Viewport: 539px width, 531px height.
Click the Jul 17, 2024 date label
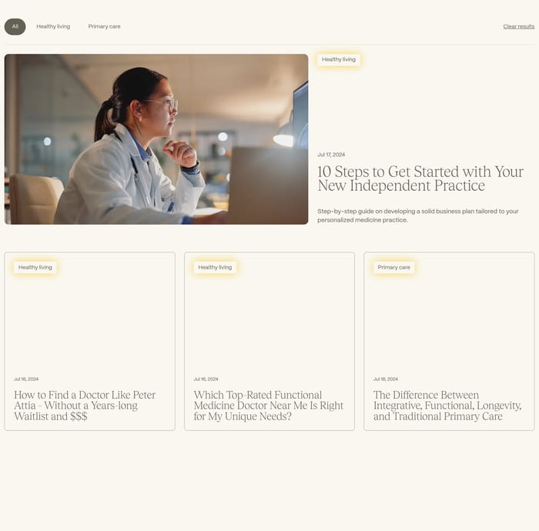pyautogui.click(x=331, y=155)
